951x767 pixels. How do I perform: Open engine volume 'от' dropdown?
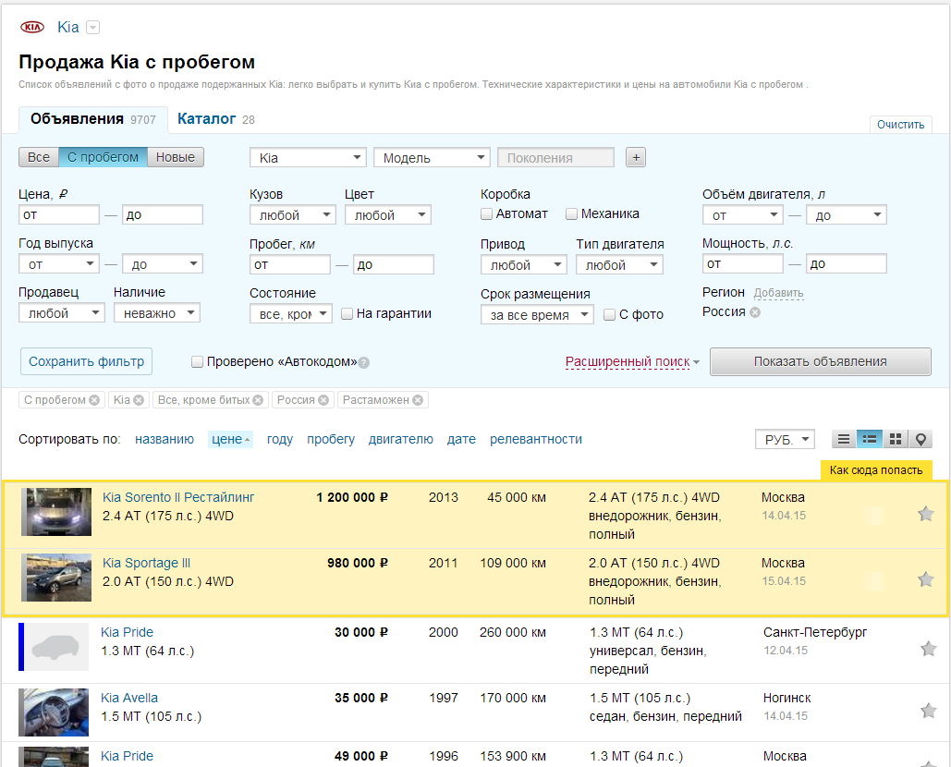tap(743, 215)
